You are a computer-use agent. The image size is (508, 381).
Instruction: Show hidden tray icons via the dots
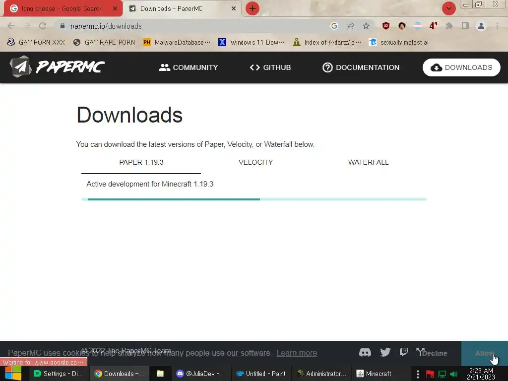coord(418,374)
